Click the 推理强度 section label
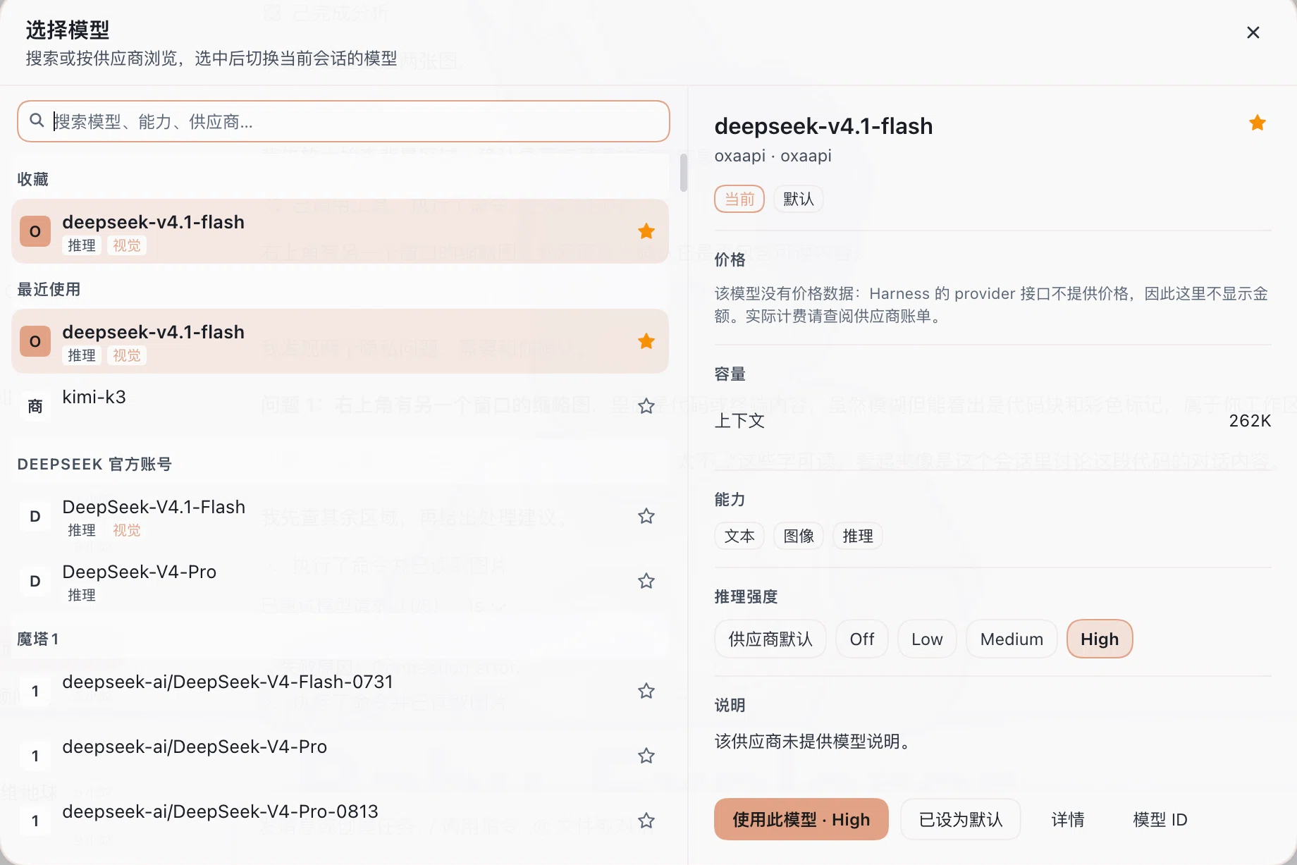The width and height of the screenshot is (1297, 865). coord(746,596)
